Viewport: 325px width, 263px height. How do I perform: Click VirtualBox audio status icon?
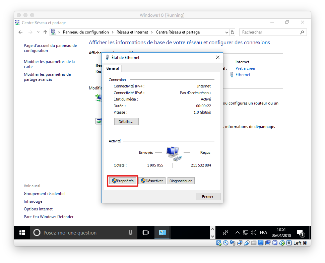coord(233,243)
